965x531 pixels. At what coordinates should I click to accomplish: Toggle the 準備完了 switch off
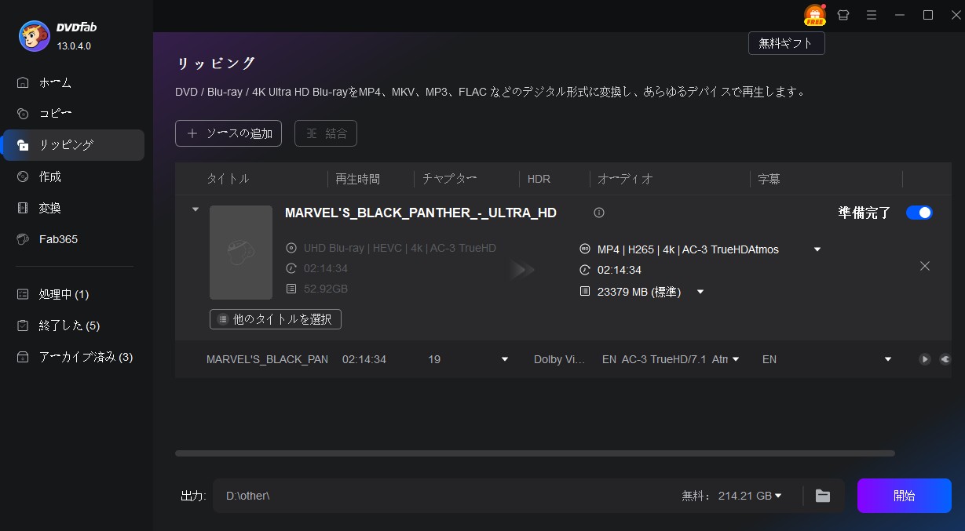pyautogui.click(x=919, y=213)
